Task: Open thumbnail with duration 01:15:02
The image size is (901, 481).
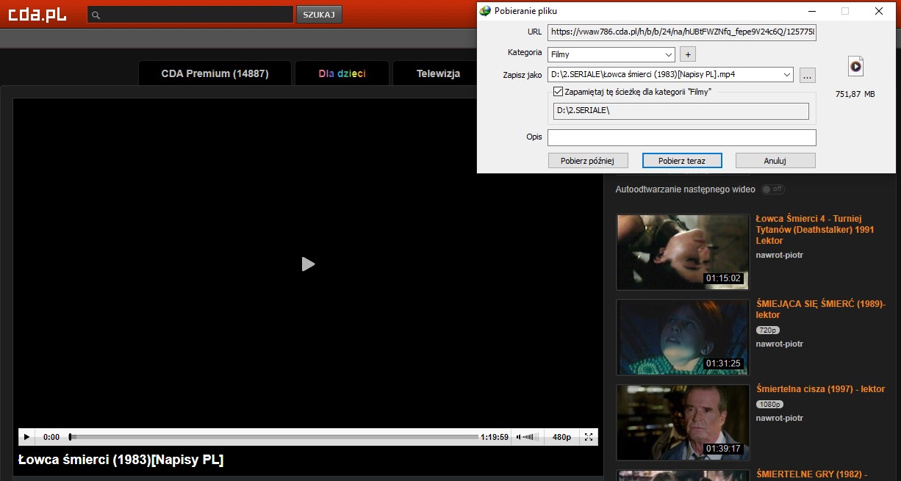Action: pos(683,252)
